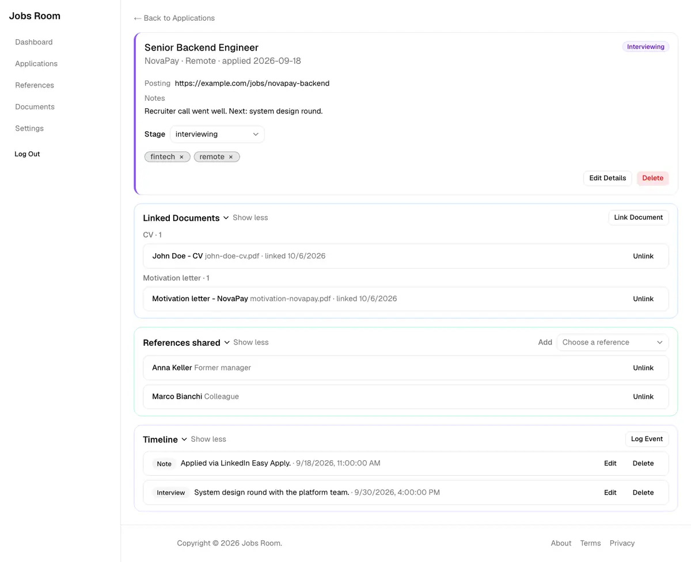Open the Choose a reference dropdown
The image size is (691, 562).
coord(613,342)
